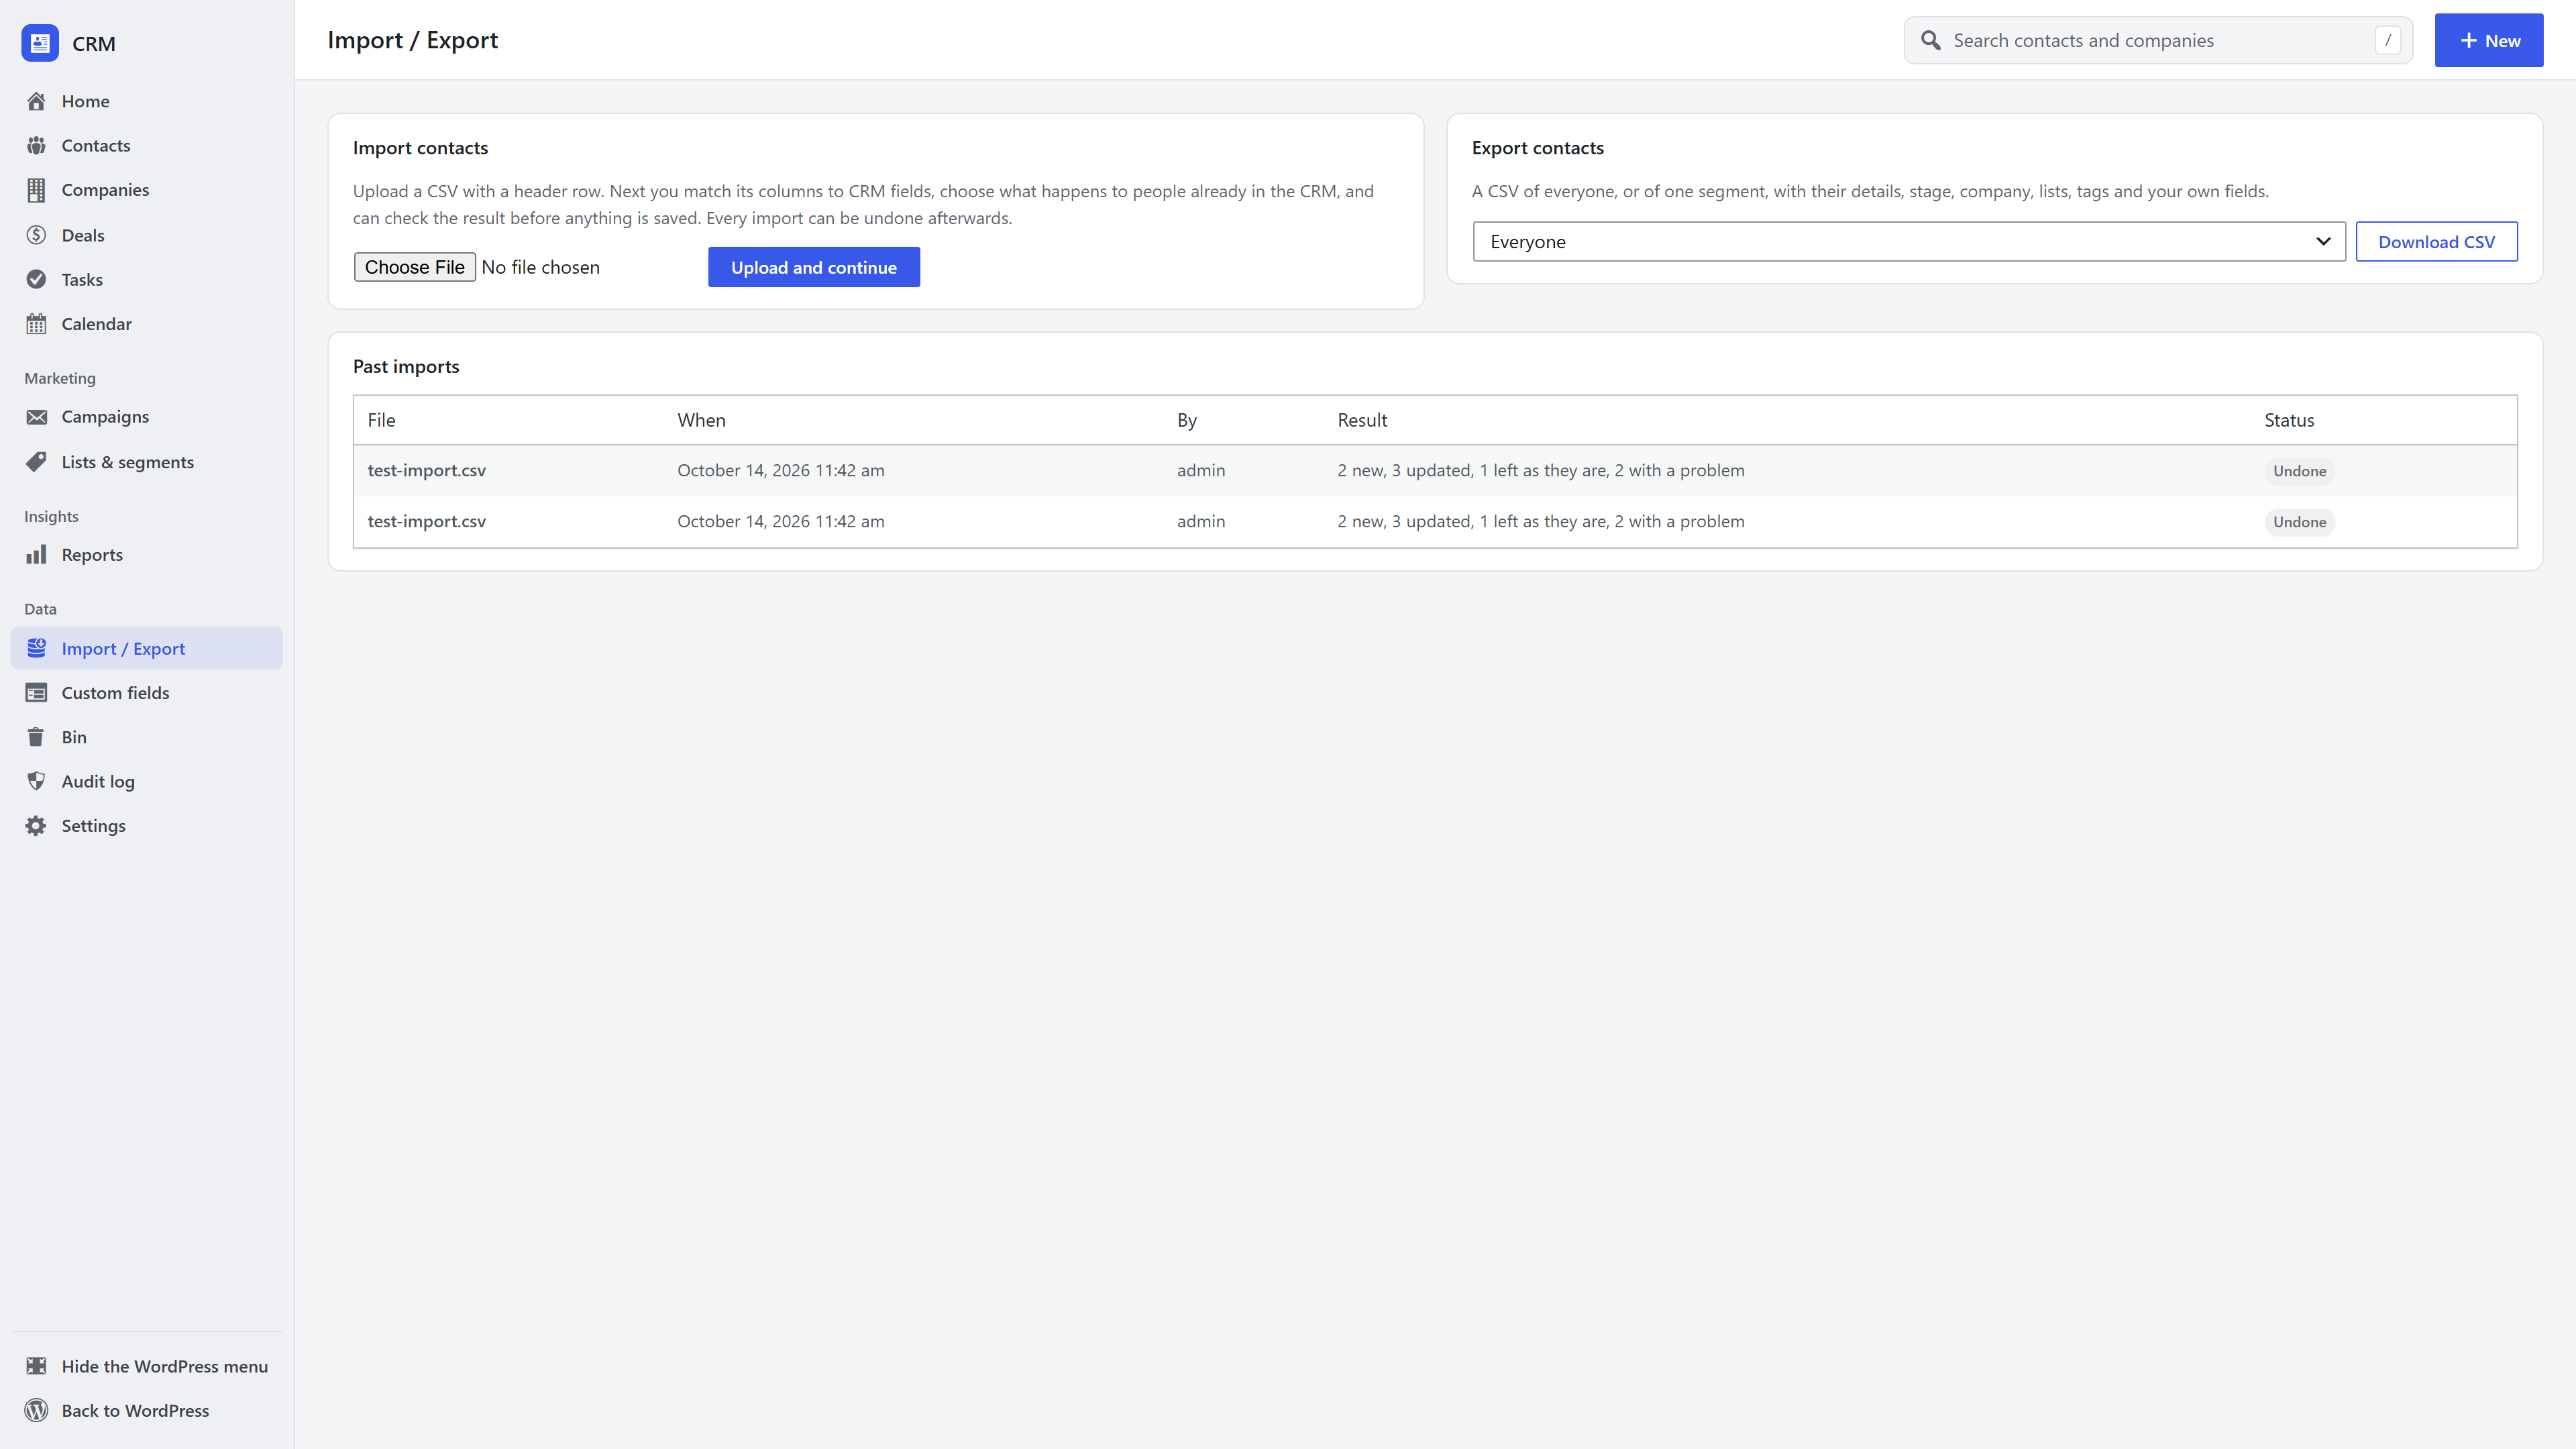Click the Status column header
This screenshot has width=2576, height=1449.
(2289, 420)
